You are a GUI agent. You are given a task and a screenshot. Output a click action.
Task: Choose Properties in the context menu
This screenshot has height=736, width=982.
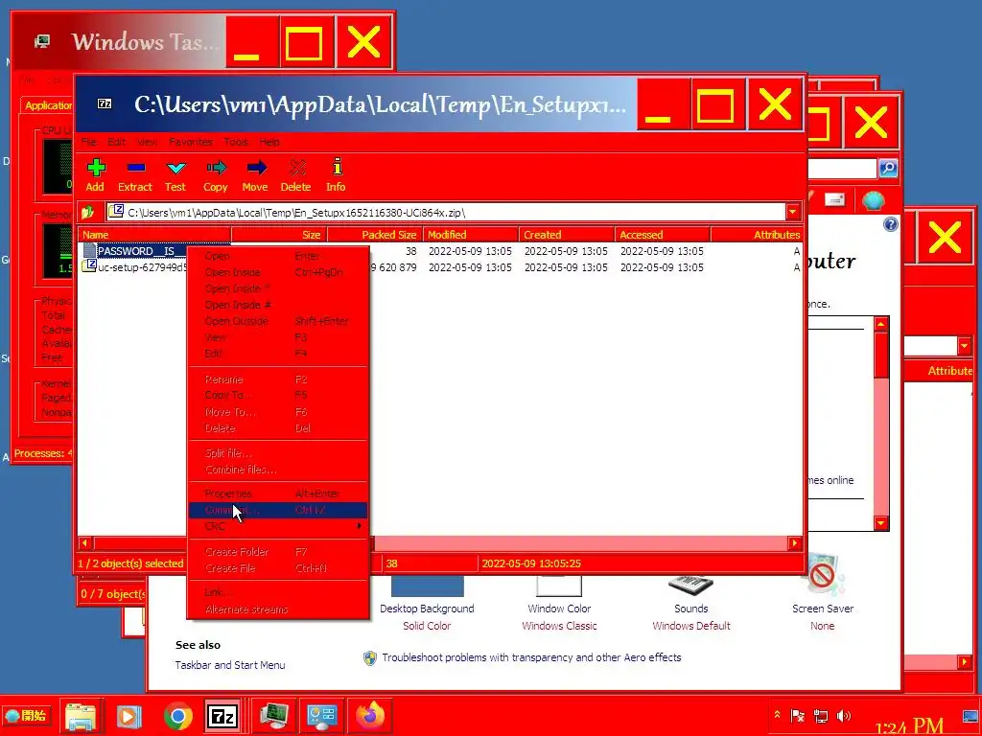click(x=277, y=494)
